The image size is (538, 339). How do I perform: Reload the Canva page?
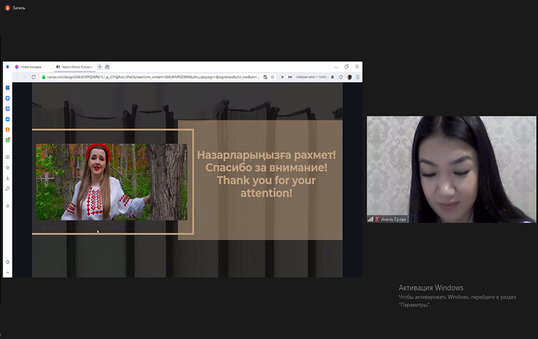pyautogui.click(x=34, y=77)
